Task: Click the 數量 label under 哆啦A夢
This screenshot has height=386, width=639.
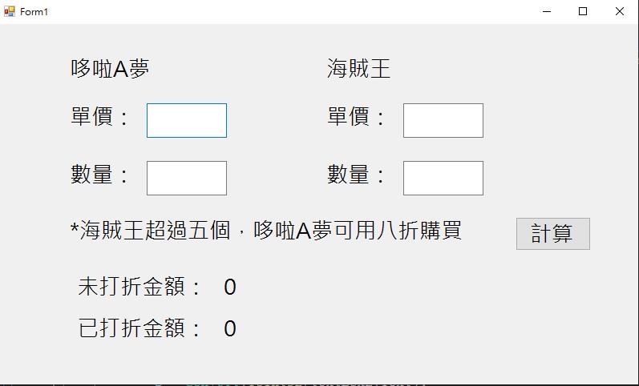Action: pyautogui.click(x=100, y=175)
